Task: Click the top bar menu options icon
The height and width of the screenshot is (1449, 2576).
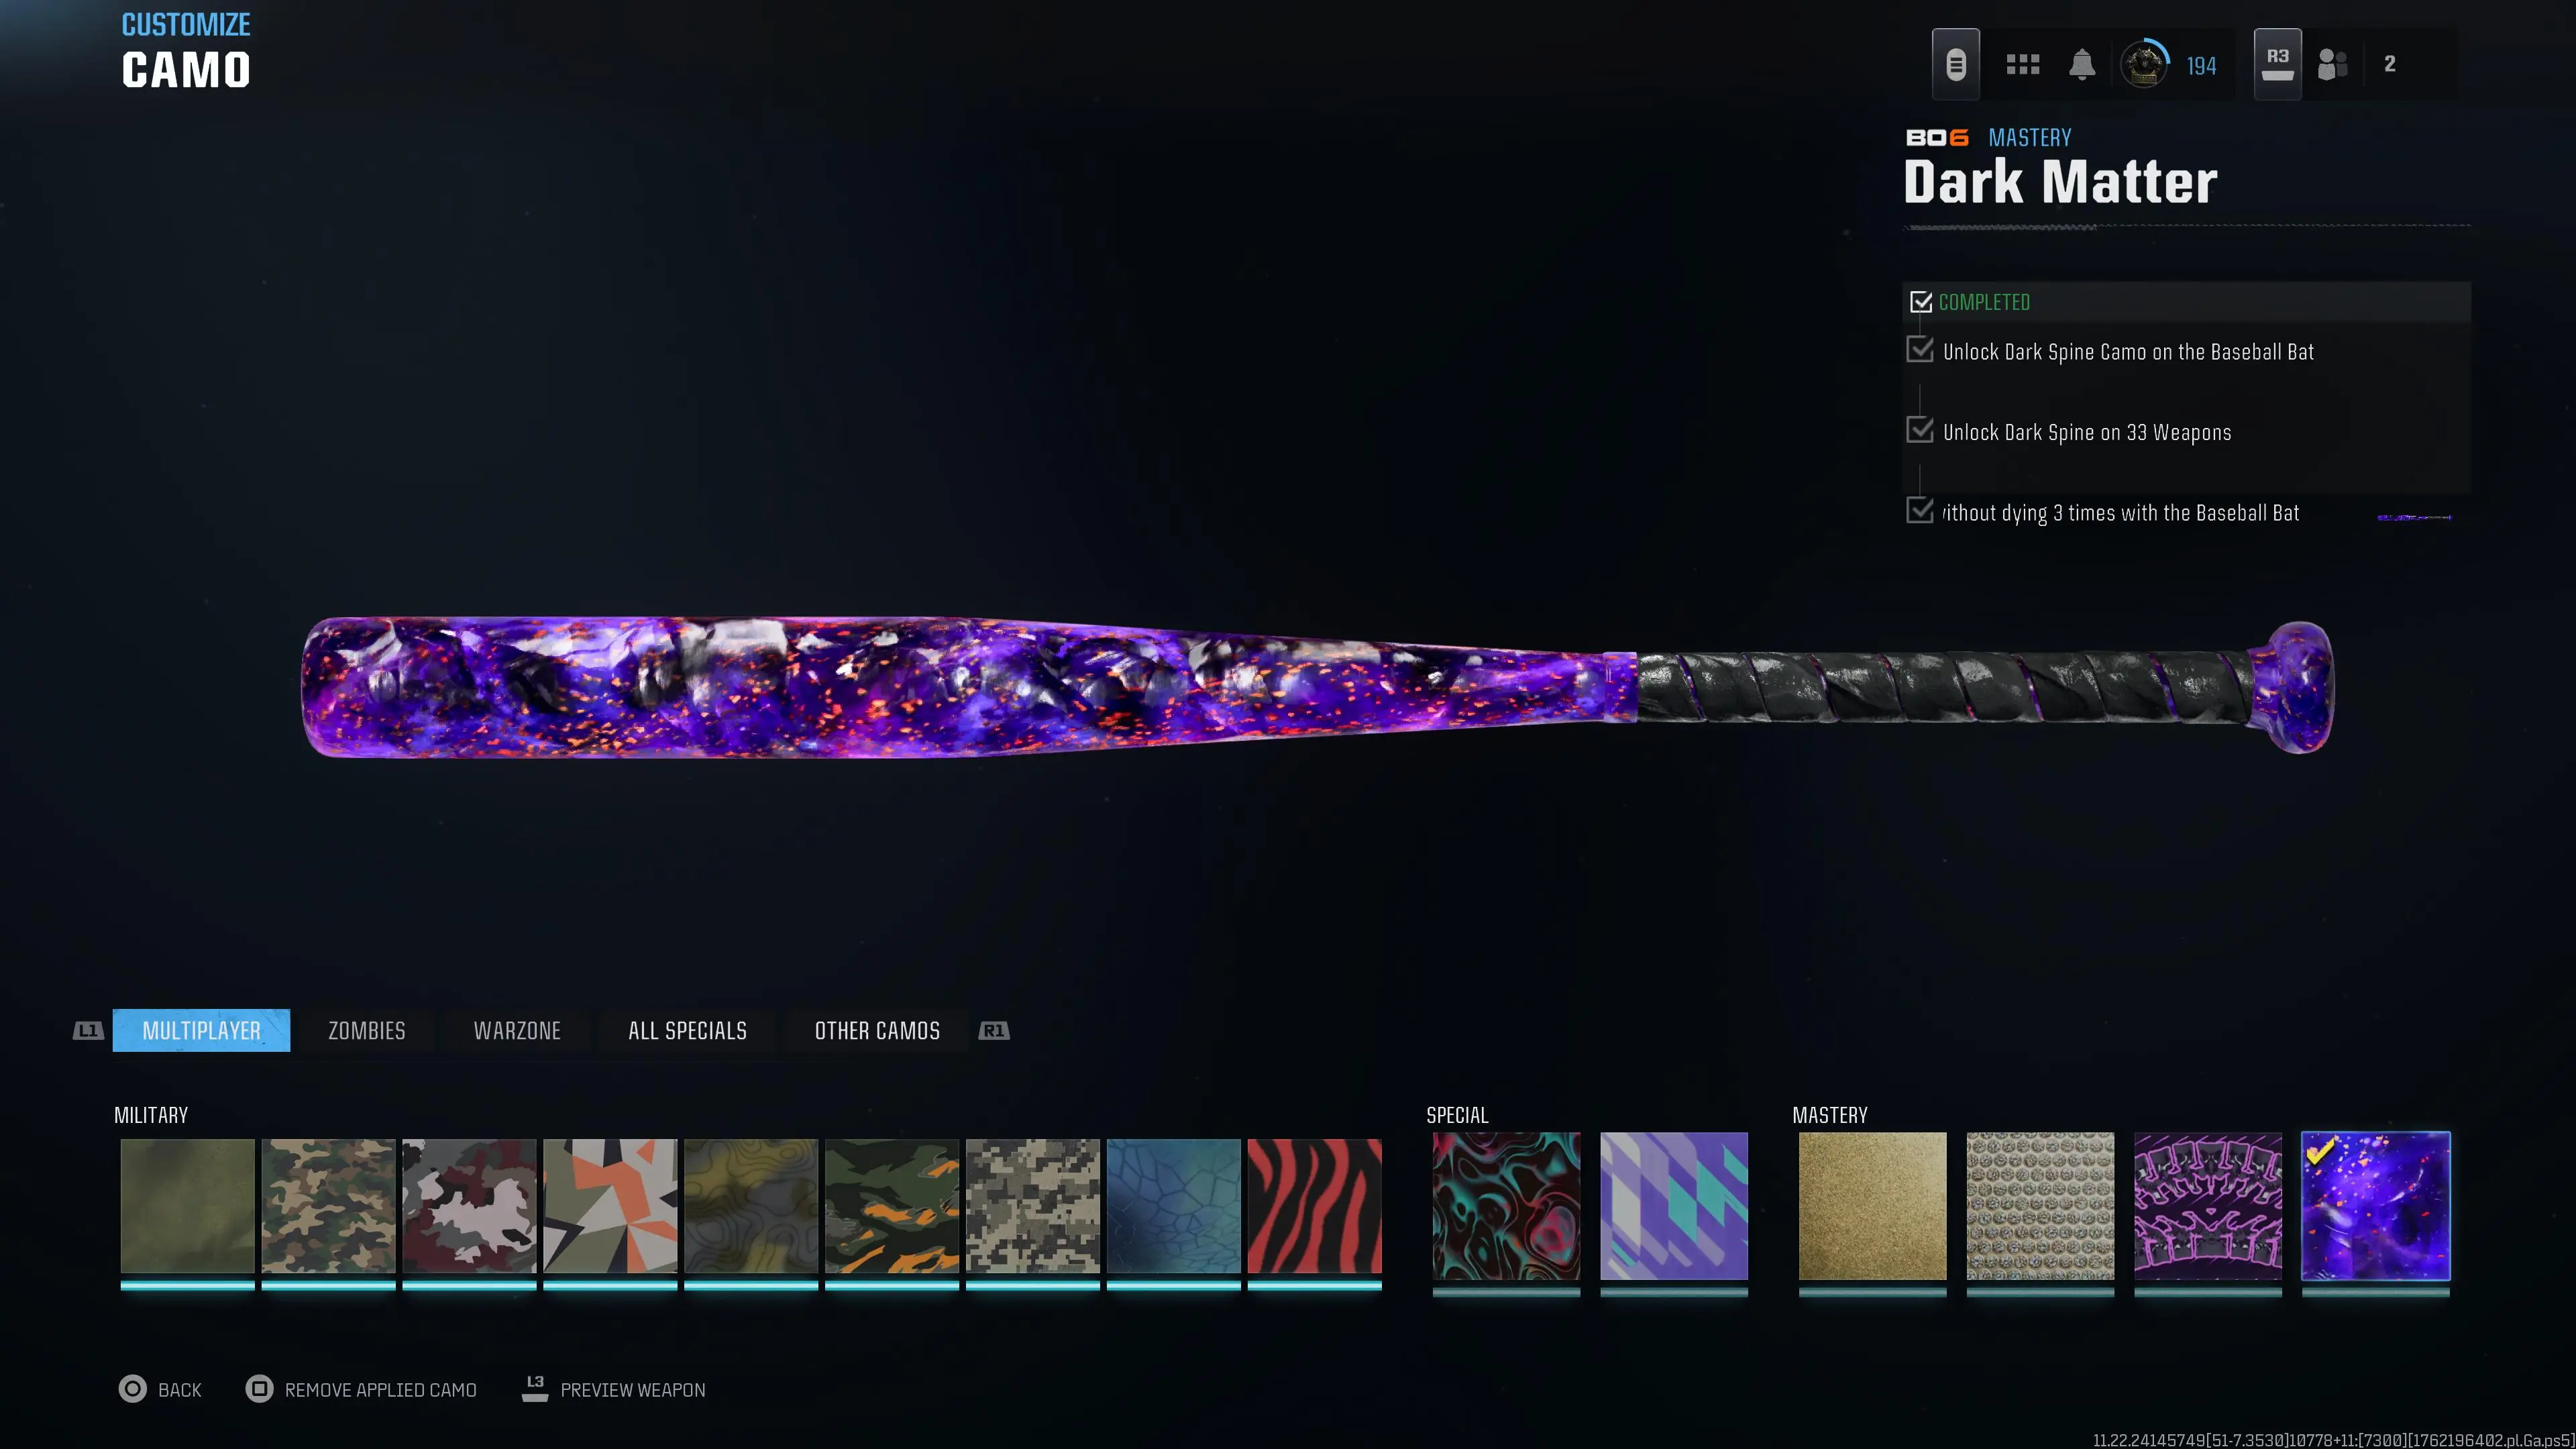Action: pos(1955,65)
